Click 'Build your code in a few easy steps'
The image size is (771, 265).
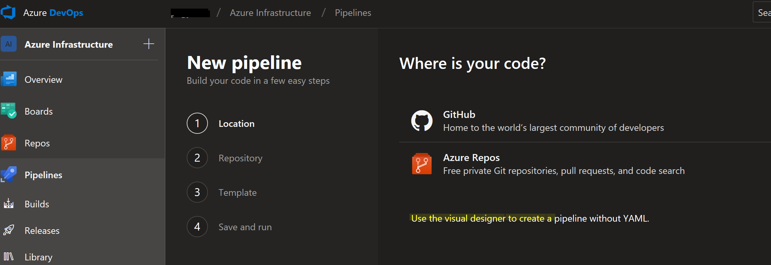pyautogui.click(x=258, y=80)
